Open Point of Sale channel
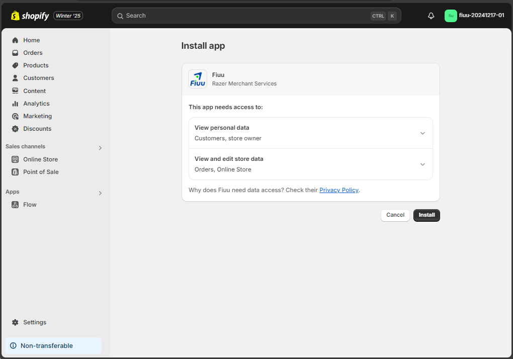Image resolution: width=513 pixels, height=359 pixels. coord(41,172)
